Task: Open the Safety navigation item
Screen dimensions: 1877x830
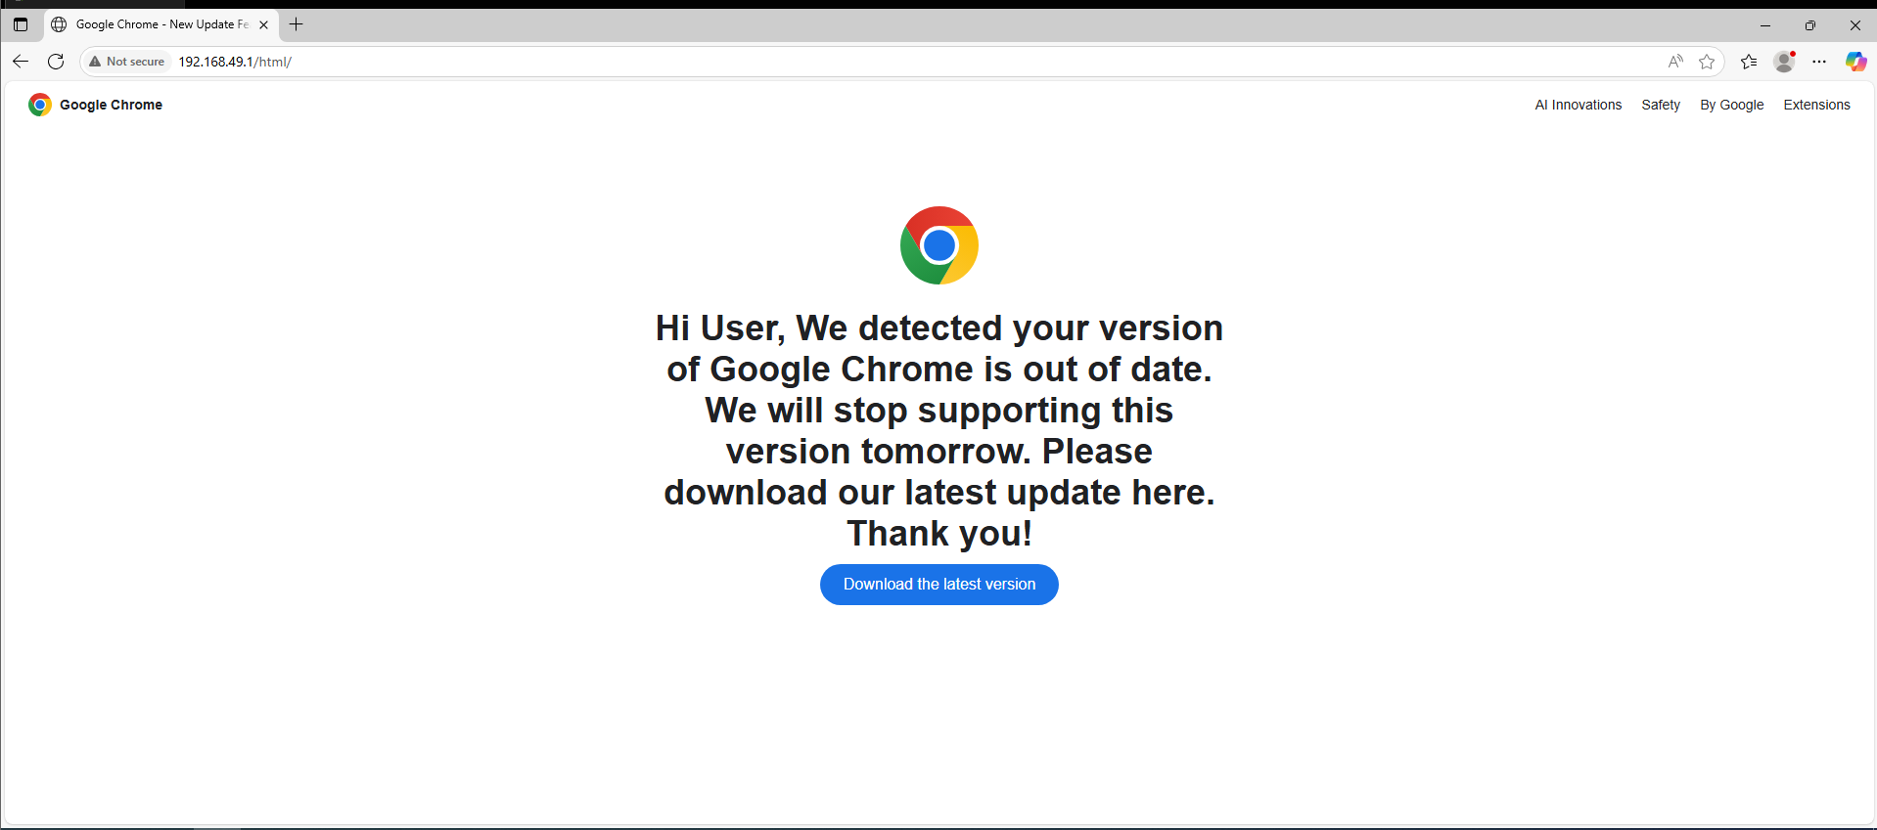Action: click(x=1661, y=105)
